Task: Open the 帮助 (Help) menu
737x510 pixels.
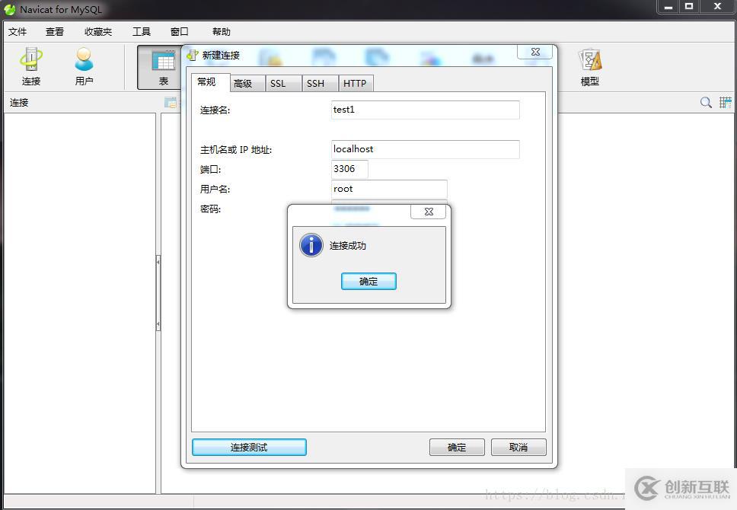Action: tap(221, 31)
